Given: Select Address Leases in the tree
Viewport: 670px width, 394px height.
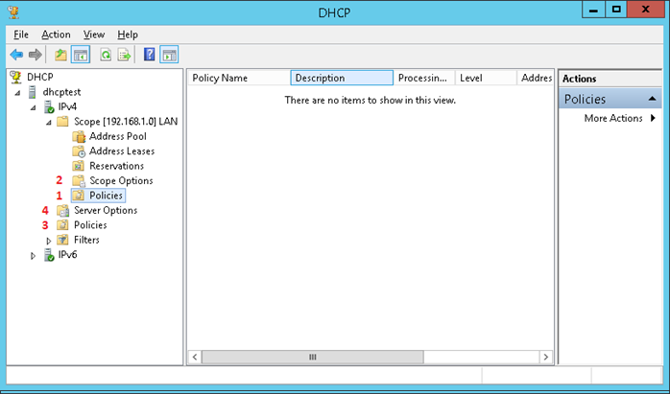Looking at the screenshot, I should tap(122, 151).
